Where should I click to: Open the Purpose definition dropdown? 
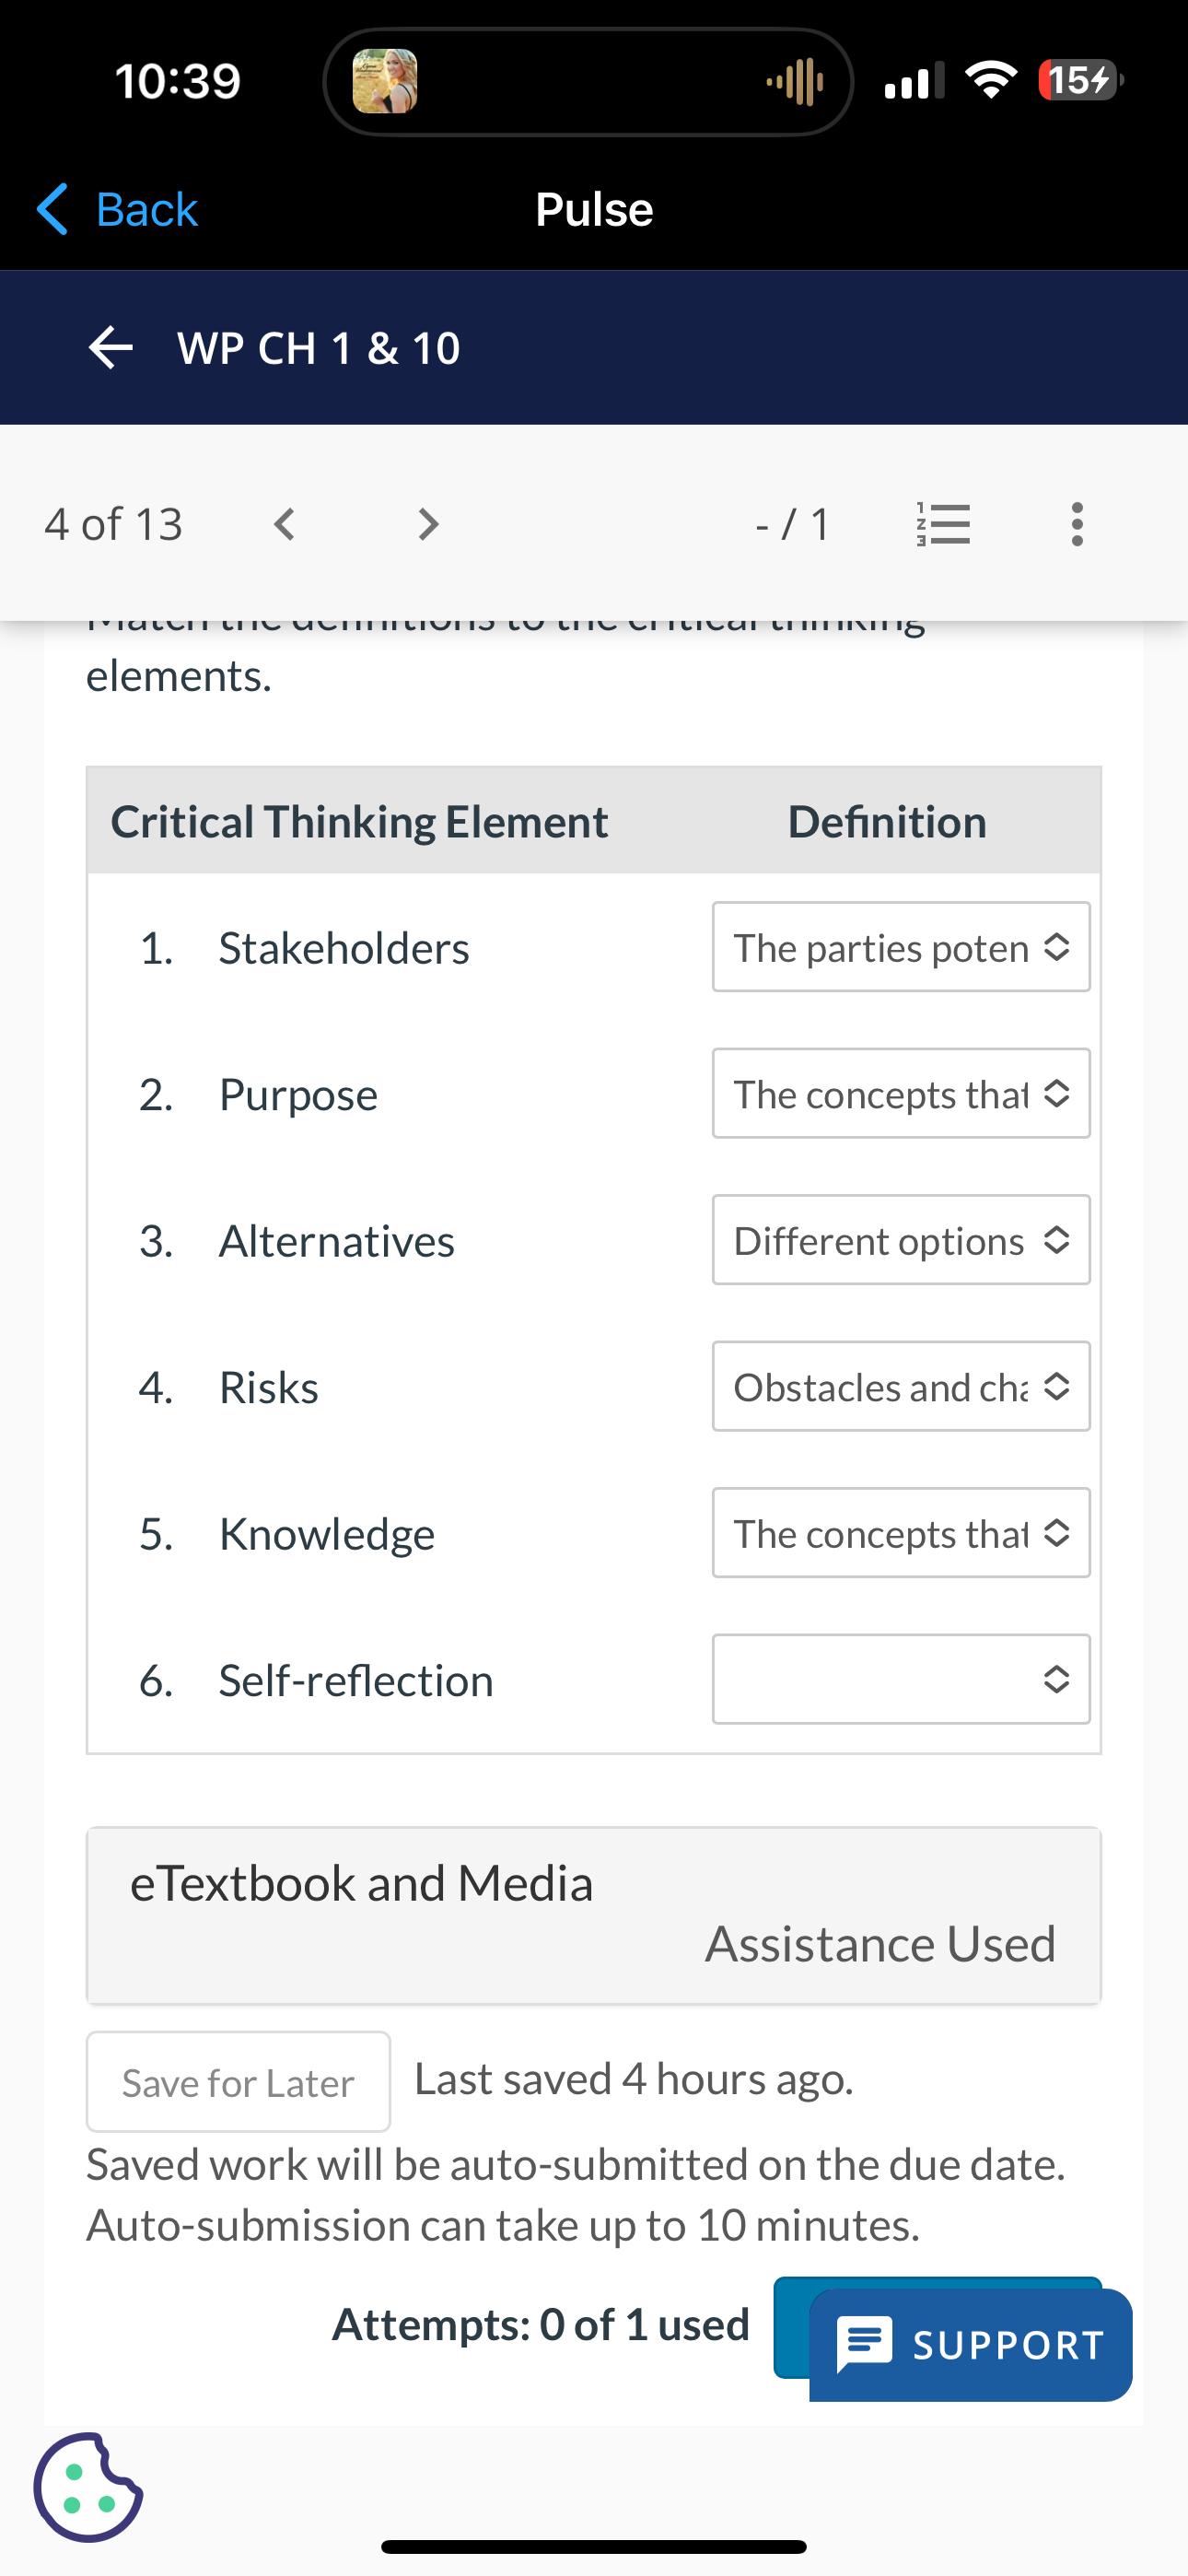tap(900, 1093)
